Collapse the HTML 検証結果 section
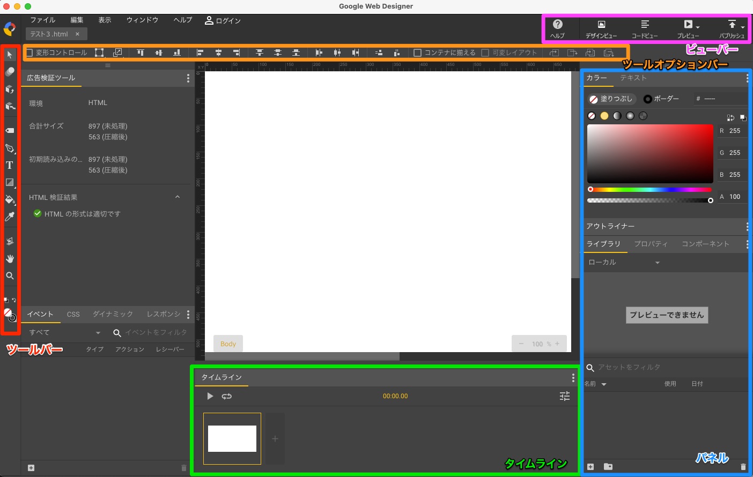Image resolution: width=753 pixels, height=477 pixels. pyautogui.click(x=178, y=197)
